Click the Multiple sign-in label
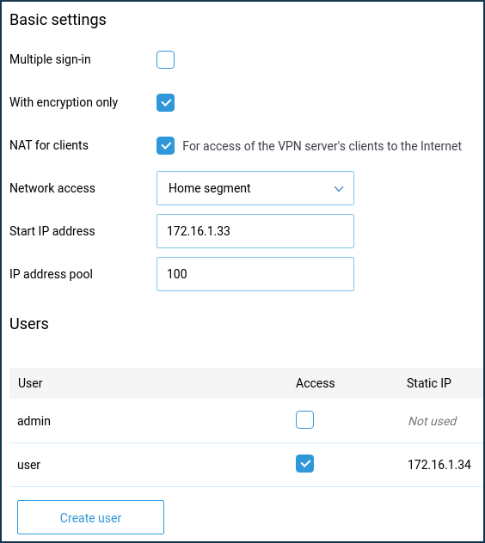This screenshot has height=543, width=485. pos(50,59)
